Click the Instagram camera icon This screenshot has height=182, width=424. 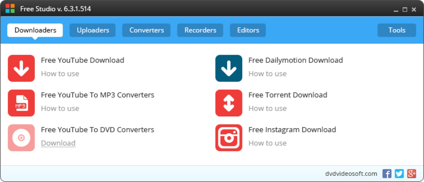(x=229, y=138)
